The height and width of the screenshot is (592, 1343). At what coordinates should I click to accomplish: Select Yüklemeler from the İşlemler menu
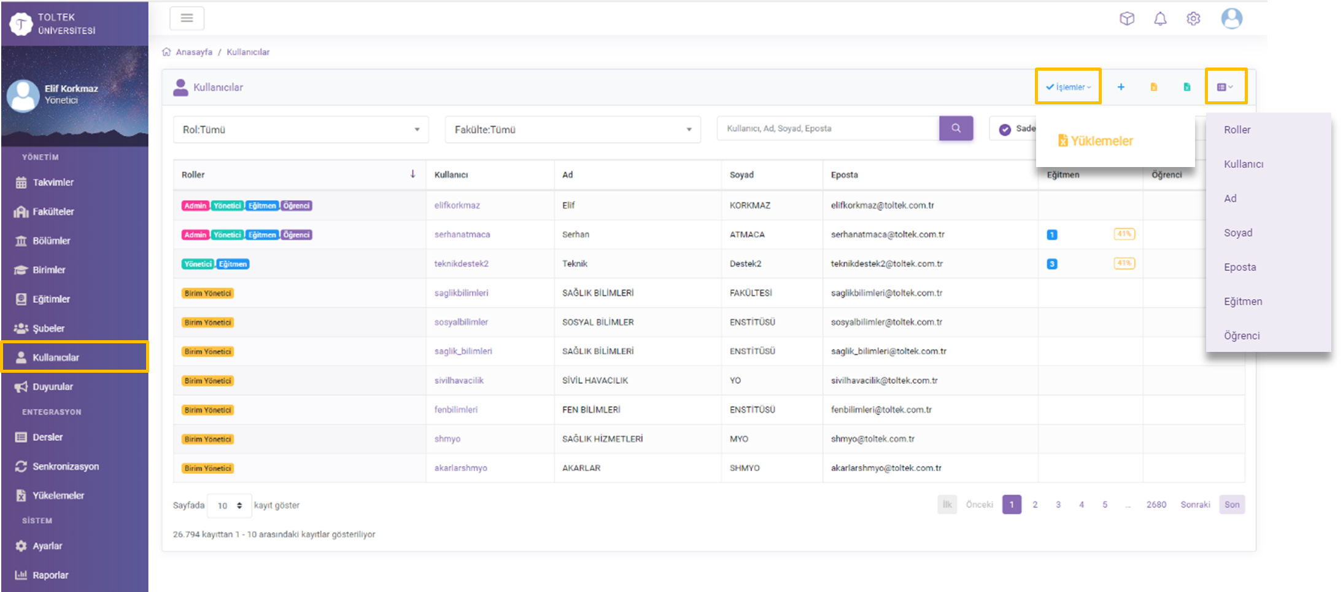(x=1096, y=141)
